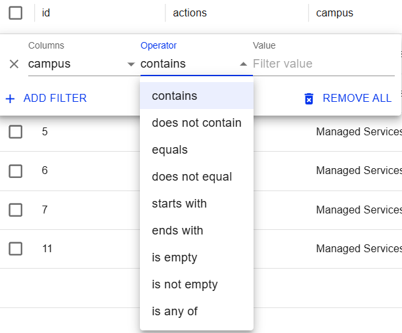Choose the "does not contain" operator
Viewport: 402px width, 333px height.
click(x=196, y=123)
